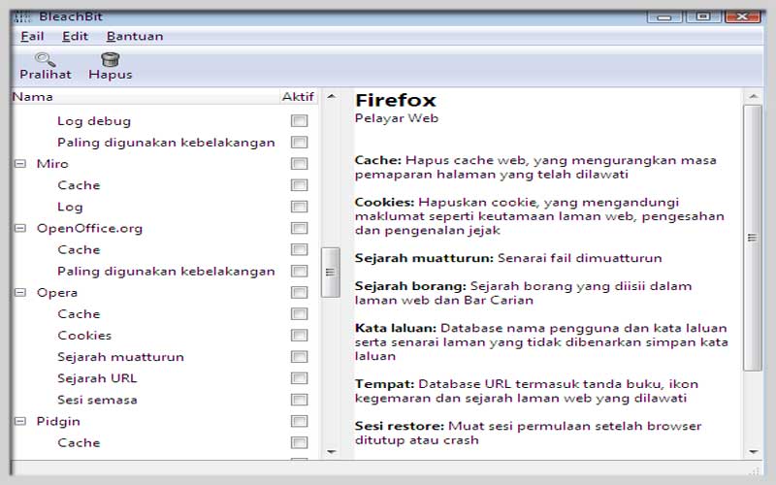This screenshot has height=485, width=776.
Task: Tick the Sejarah muatturun checkbox
Action: click(x=299, y=357)
